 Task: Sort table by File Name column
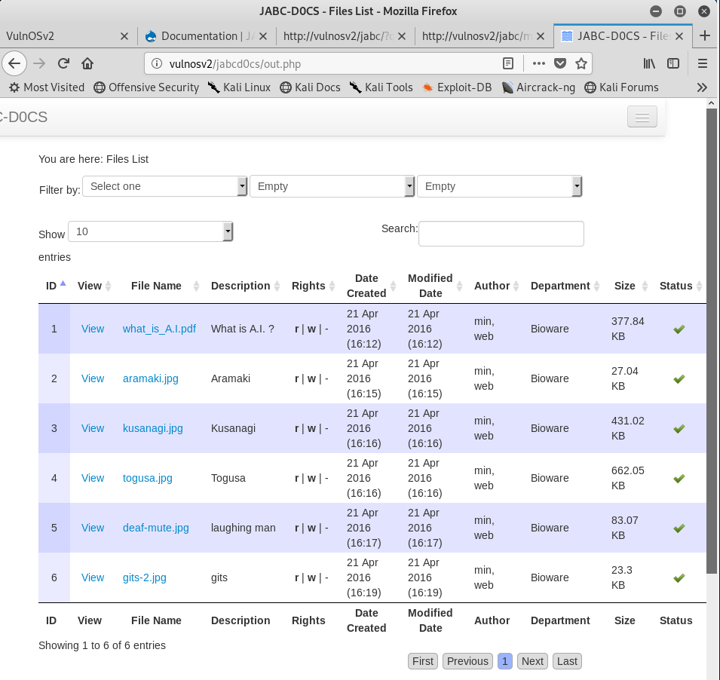[x=161, y=286]
